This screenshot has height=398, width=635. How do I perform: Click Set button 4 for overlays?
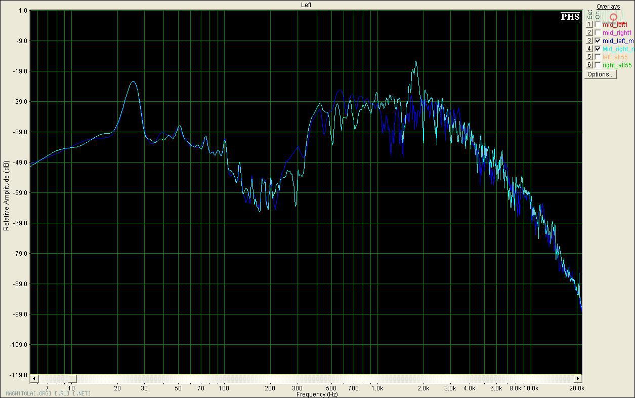click(x=589, y=49)
